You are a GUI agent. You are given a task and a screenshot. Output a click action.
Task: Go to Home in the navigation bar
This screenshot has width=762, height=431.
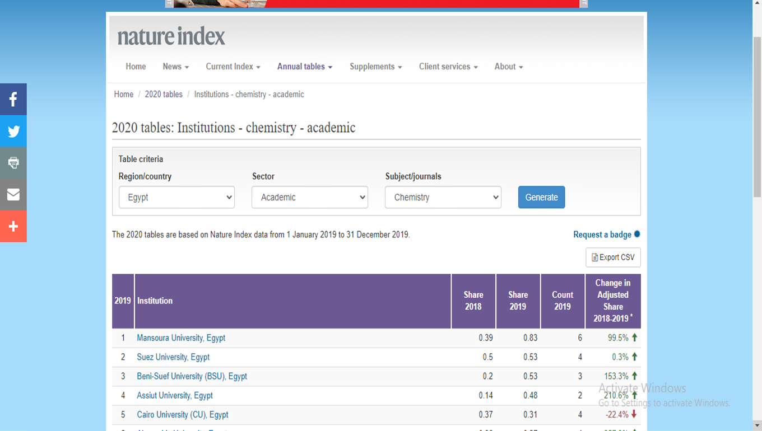136,67
